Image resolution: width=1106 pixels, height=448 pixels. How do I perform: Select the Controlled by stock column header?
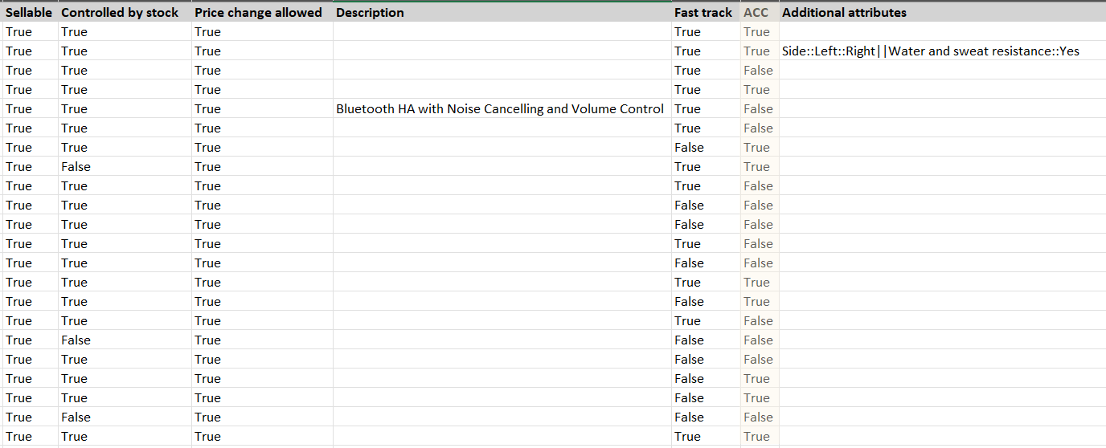(x=125, y=13)
